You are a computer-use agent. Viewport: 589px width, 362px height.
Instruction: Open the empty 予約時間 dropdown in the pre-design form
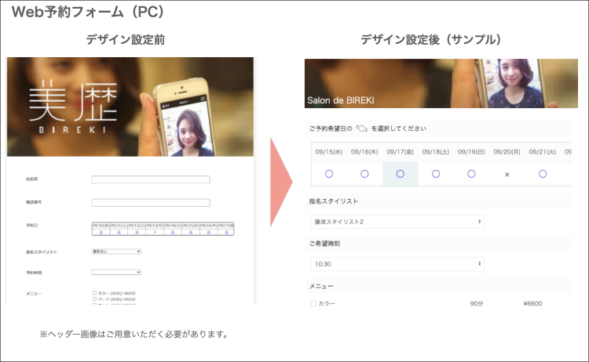point(116,272)
